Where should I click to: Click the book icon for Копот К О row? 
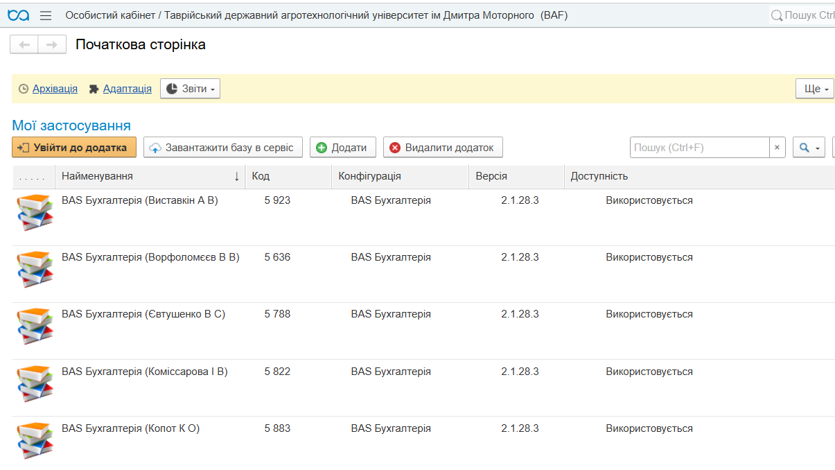[35, 439]
